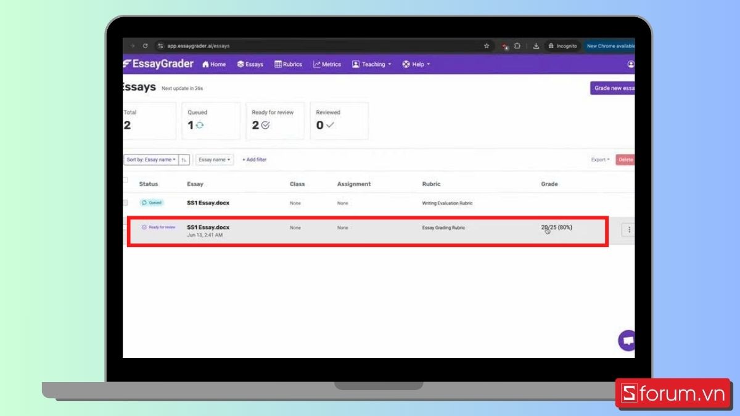The width and height of the screenshot is (740, 416).
Task: Select the checkbox for the Queued essay row
Action: point(125,203)
